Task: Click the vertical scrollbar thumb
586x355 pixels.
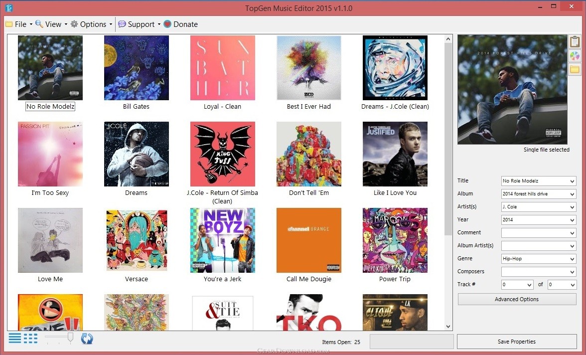Action: pos(448,139)
